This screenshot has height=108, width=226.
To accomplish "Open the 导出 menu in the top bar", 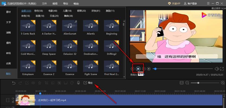I will (x=66, y=4).
